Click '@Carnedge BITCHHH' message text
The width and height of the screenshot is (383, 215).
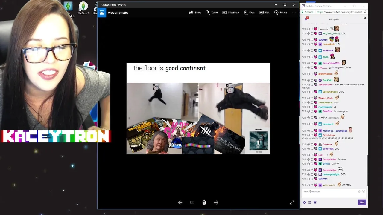(340, 67)
